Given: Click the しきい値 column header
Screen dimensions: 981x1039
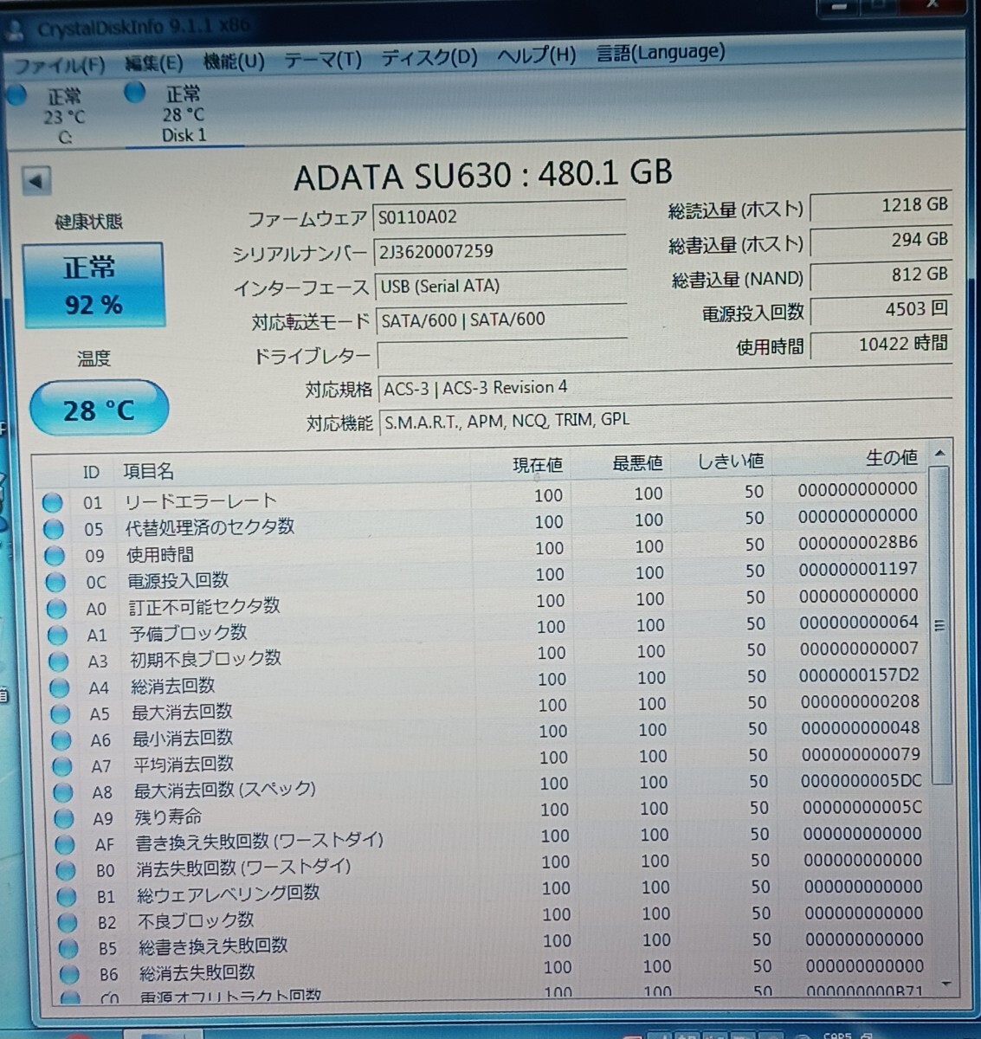Looking at the screenshot, I should click(x=730, y=461).
